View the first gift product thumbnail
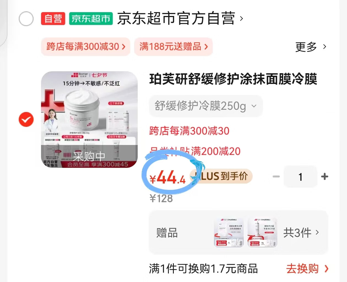Image resolution: width=347 pixels, height=282 pixels. click(229, 232)
